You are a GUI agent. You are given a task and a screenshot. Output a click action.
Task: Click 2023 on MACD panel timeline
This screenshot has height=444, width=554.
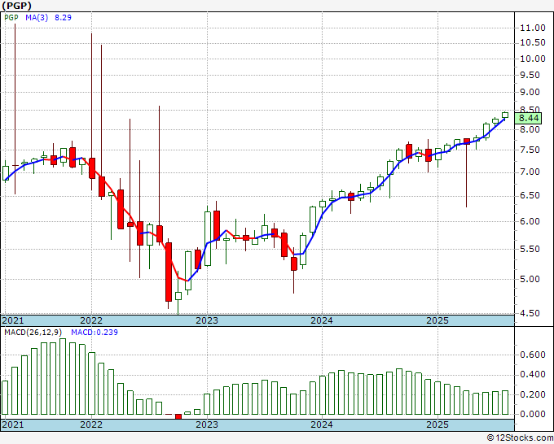click(x=207, y=424)
